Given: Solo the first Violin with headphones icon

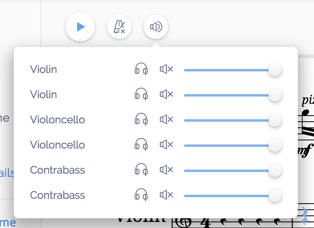Looking at the screenshot, I should (x=141, y=69).
